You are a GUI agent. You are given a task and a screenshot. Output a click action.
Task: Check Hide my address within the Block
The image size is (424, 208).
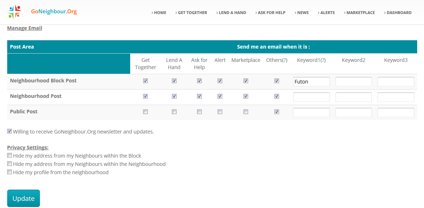coord(10,155)
